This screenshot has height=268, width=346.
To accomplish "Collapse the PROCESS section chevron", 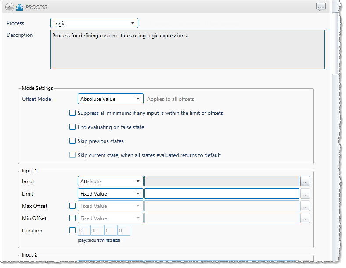I will tap(9, 7).
